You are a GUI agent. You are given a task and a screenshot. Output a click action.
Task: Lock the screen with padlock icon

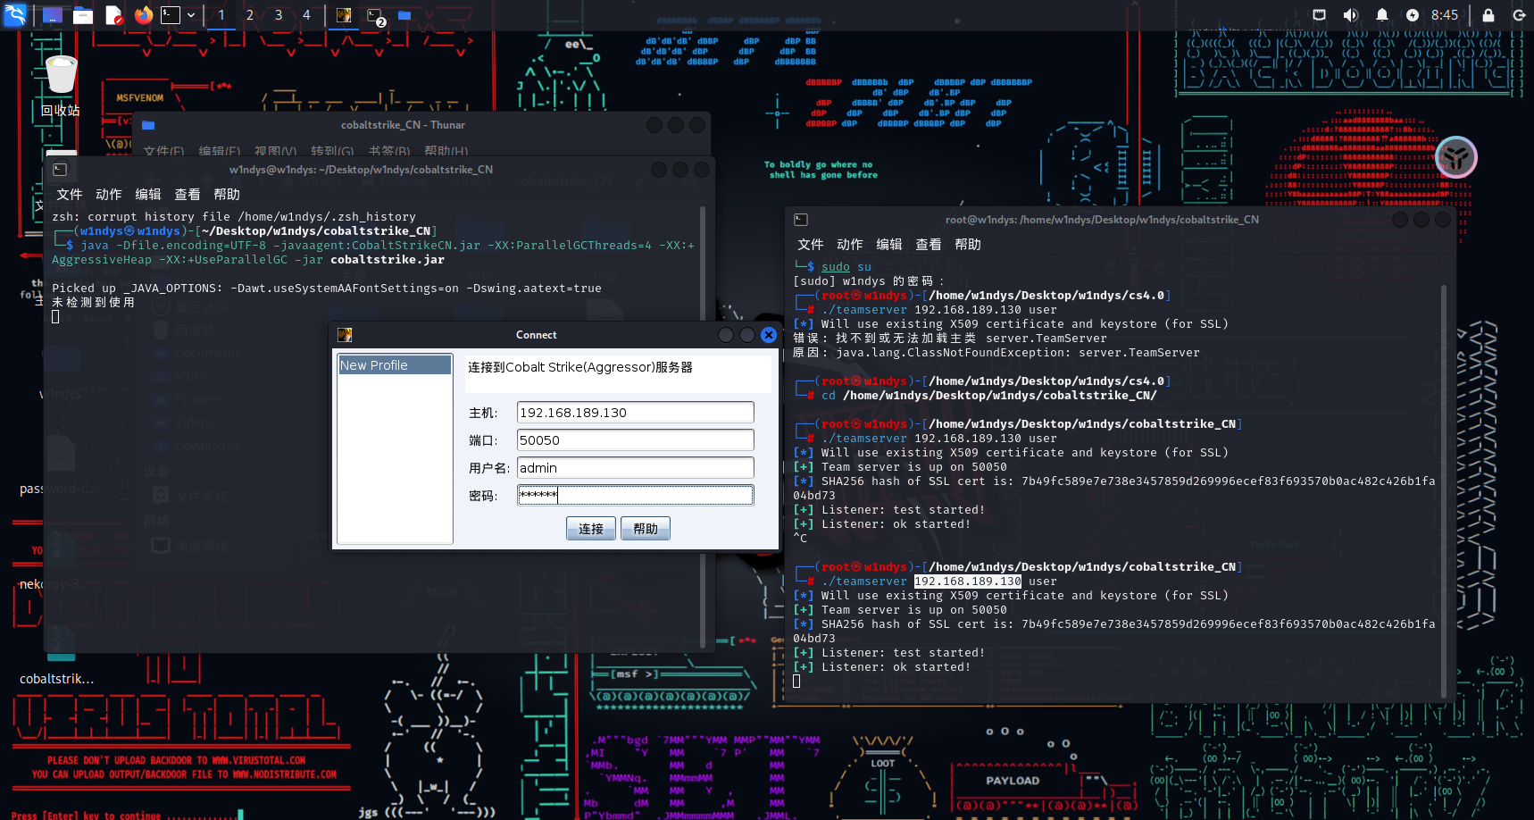(1488, 15)
